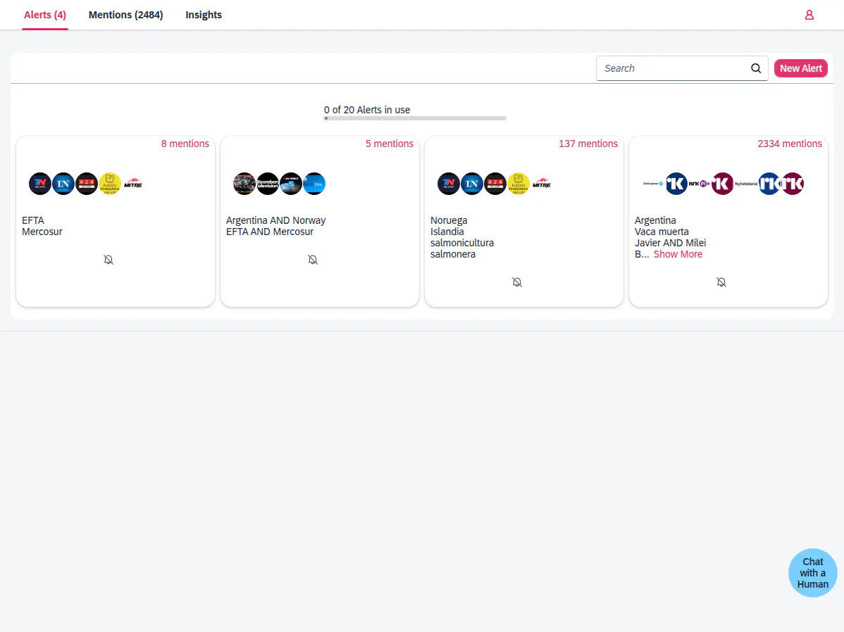Click Mitre logo in Noruega card
This screenshot has height=632, width=844.
[x=542, y=184]
